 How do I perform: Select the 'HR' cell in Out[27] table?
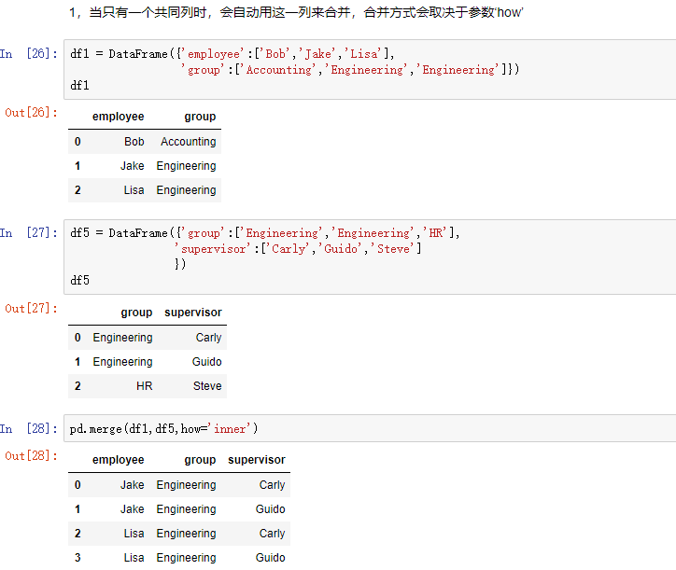point(145,385)
